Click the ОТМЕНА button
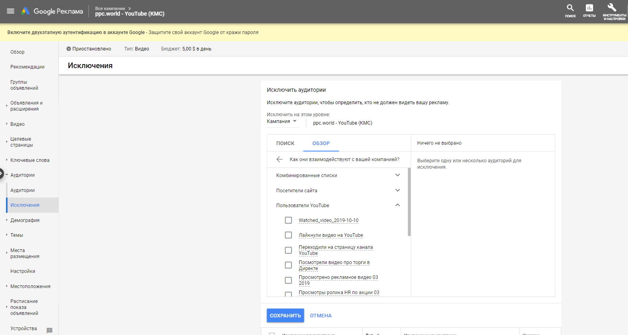The width and height of the screenshot is (628, 335). point(320,316)
